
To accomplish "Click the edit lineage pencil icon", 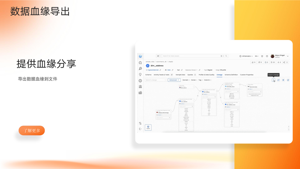I will [288, 80].
